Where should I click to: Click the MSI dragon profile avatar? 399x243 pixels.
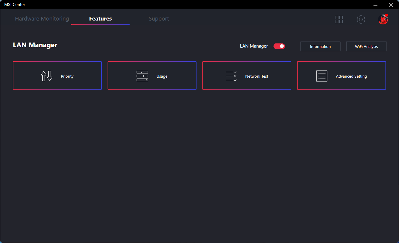(383, 19)
